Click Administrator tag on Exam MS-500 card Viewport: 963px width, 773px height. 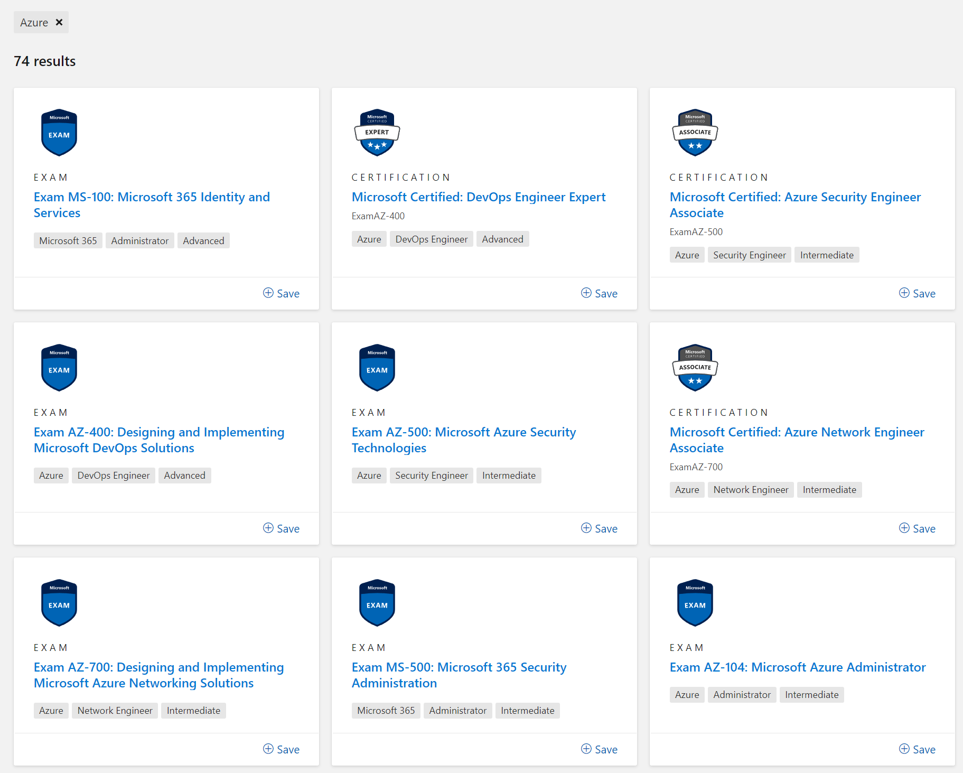point(458,711)
